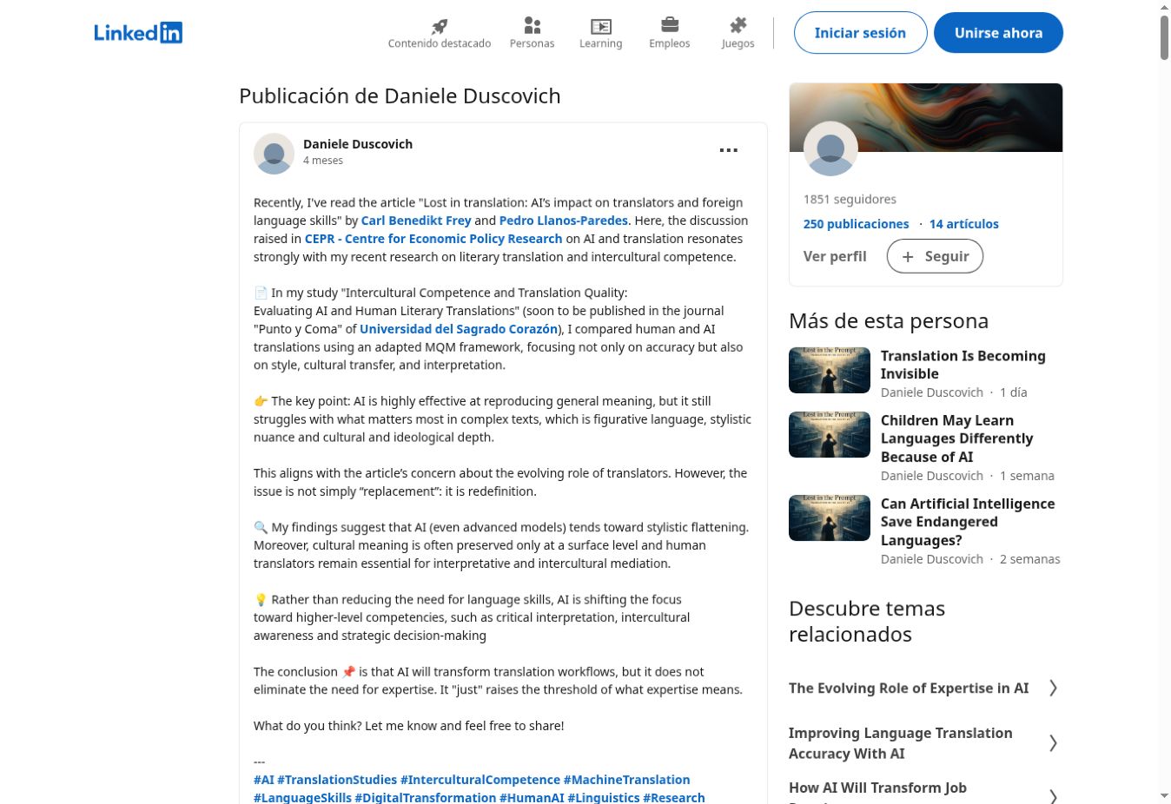Click the #AI hashtag
The width and height of the screenshot is (1171, 804).
(x=263, y=780)
